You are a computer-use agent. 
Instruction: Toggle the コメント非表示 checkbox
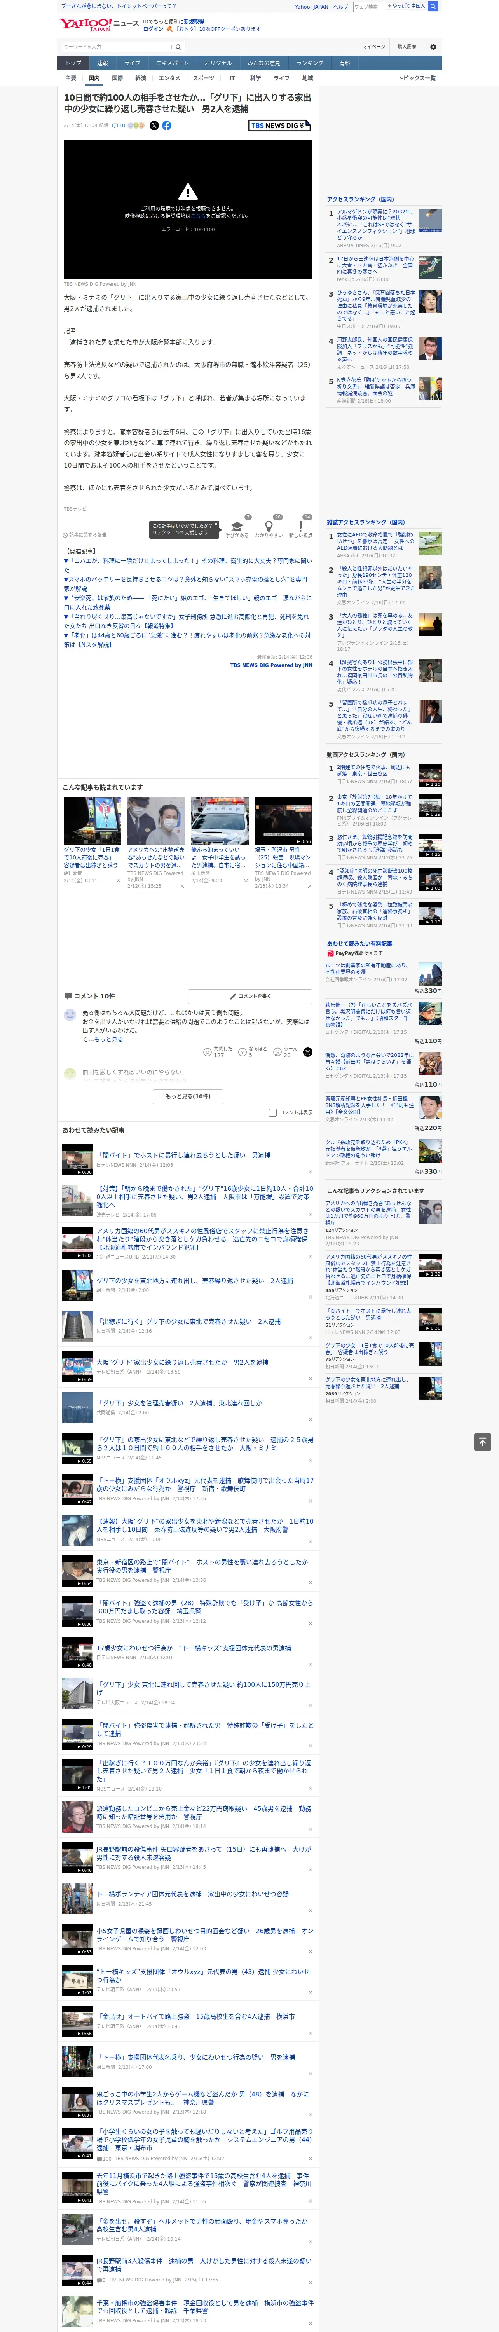(272, 1113)
